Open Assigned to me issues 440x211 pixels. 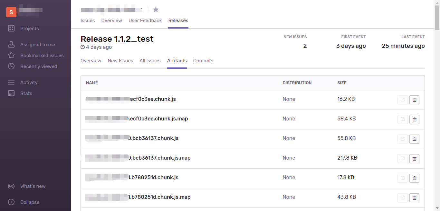pyautogui.click(x=37, y=45)
